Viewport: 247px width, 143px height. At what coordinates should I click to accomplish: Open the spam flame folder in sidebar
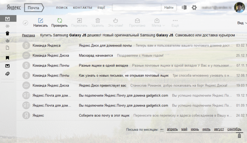coord(8,41)
